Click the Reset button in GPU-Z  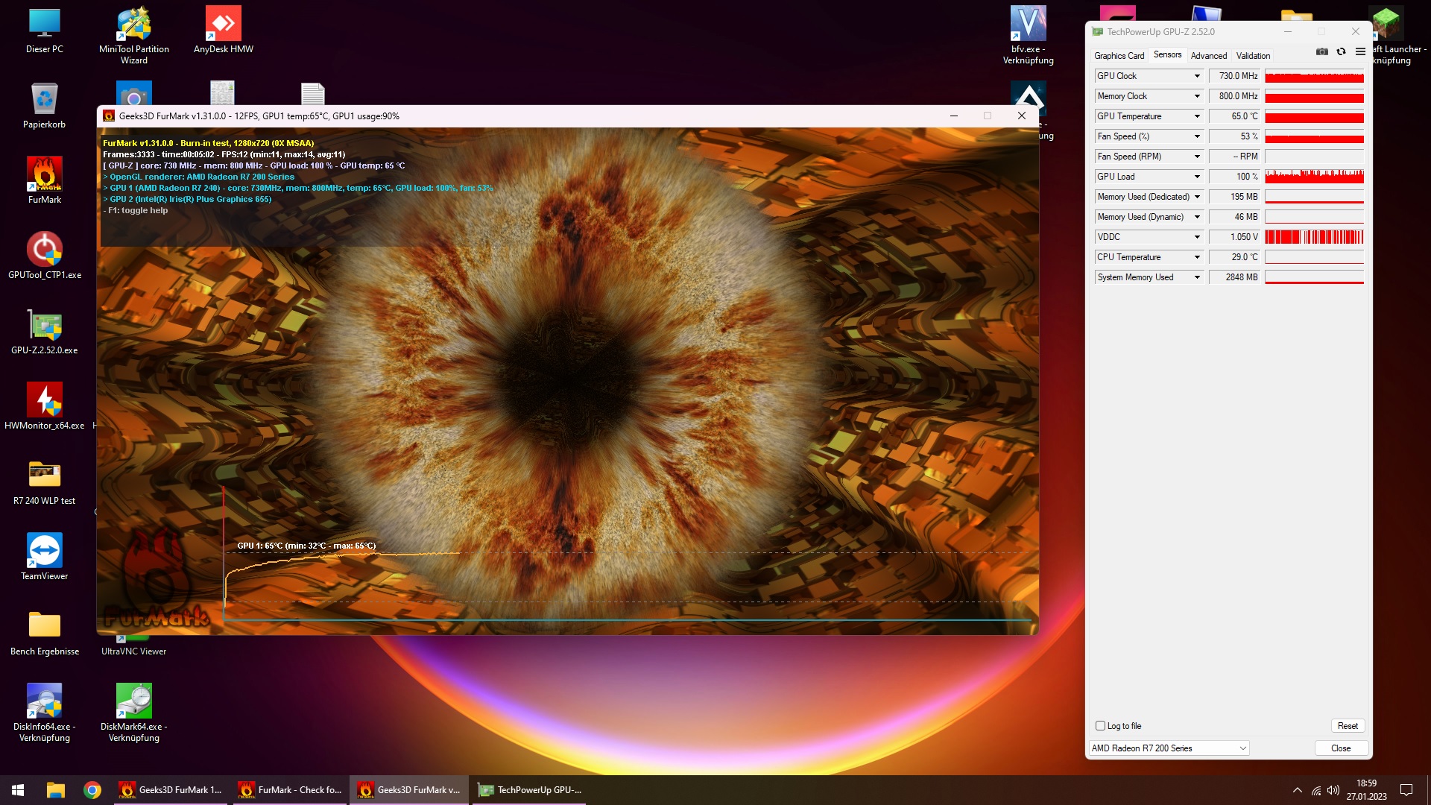pyautogui.click(x=1348, y=726)
